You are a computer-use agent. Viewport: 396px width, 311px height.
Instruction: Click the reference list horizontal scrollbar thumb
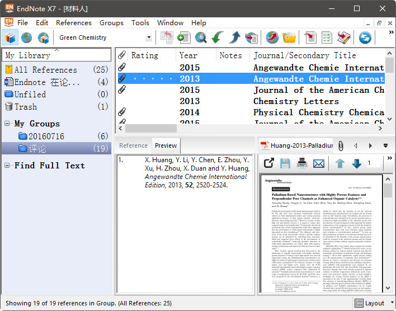(x=151, y=128)
